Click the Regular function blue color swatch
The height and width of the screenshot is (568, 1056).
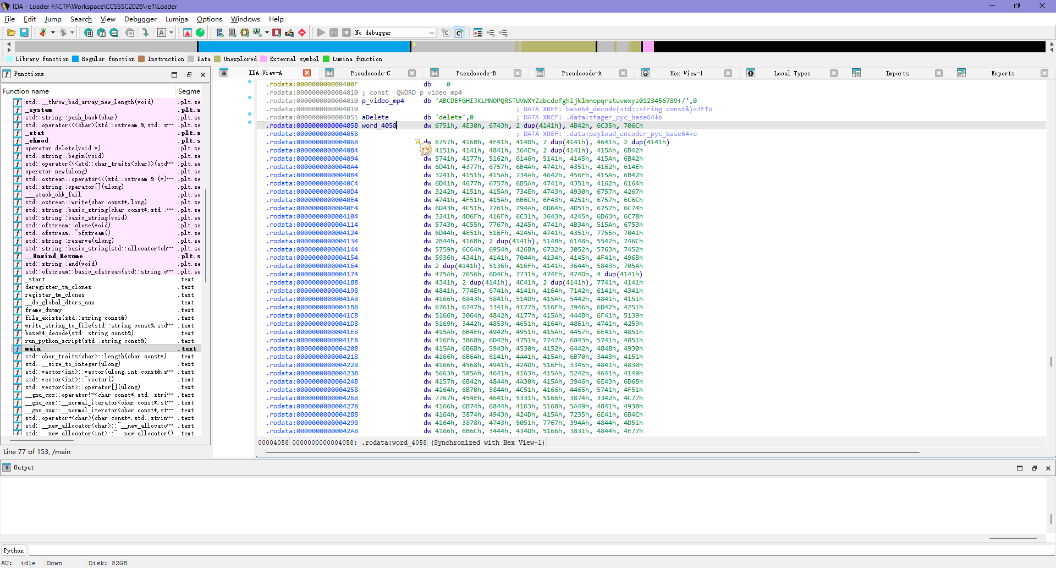pos(75,59)
